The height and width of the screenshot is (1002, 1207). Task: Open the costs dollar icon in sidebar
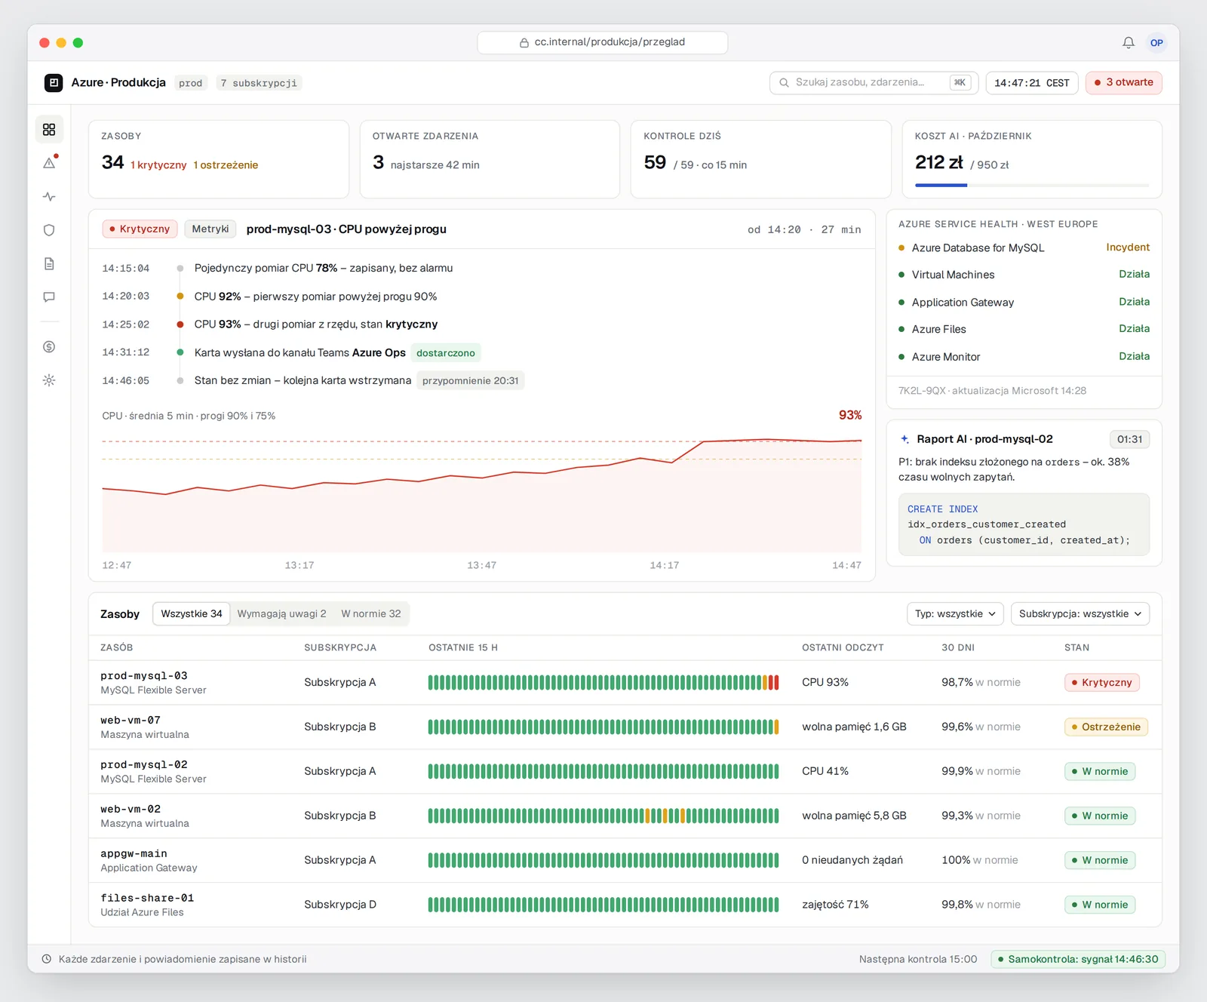(x=49, y=347)
